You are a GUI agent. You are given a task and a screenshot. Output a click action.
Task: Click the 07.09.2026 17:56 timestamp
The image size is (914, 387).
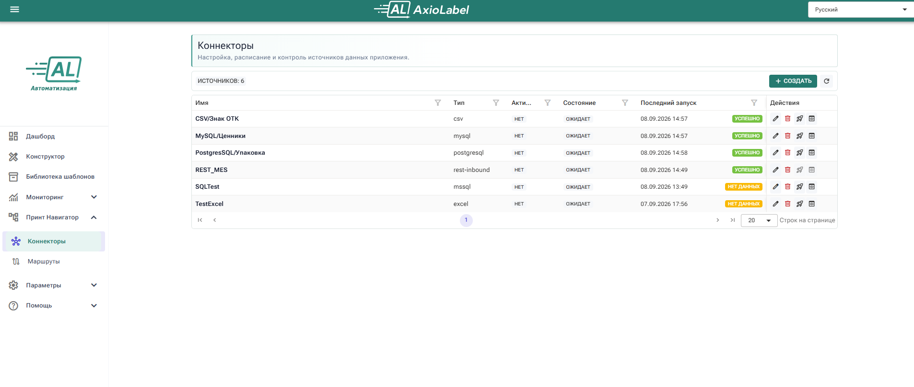point(664,204)
